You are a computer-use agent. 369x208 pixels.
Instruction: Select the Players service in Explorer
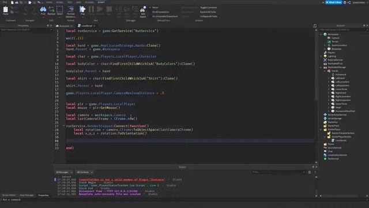pyautogui.click(x=329, y=53)
